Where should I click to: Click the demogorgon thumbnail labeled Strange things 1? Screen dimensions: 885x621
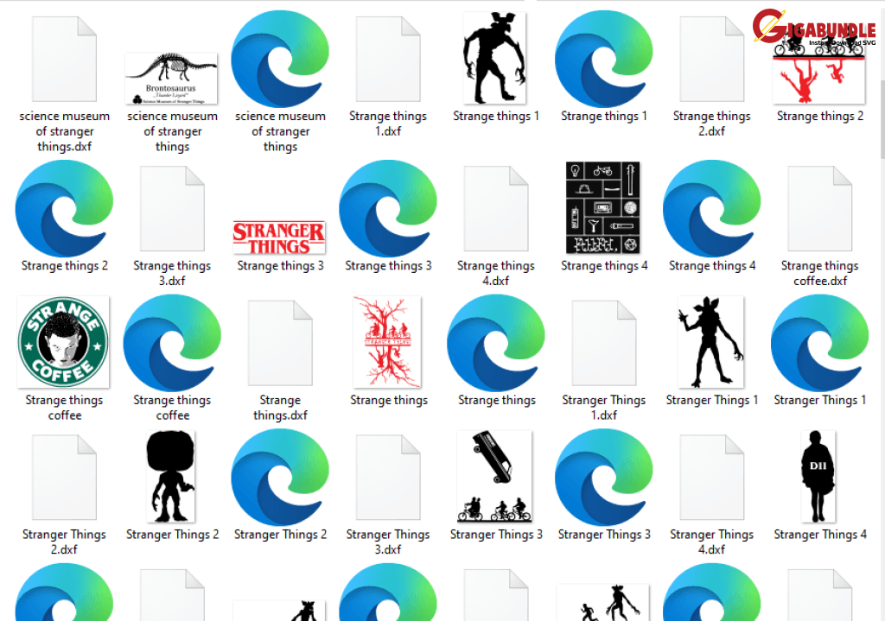tap(494, 58)
